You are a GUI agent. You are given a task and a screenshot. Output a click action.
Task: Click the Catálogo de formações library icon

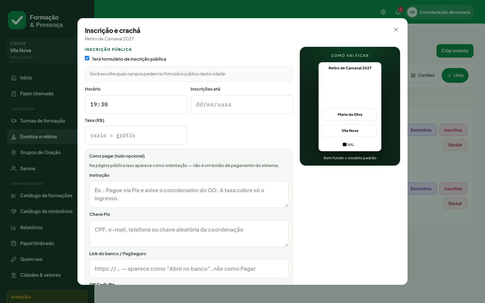[14, 196]
